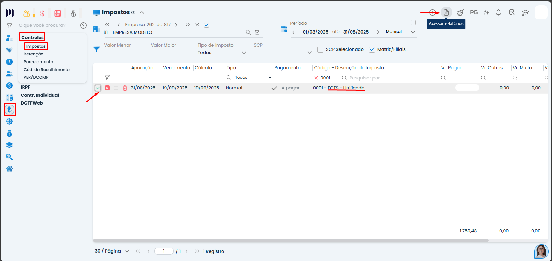Image resolution: width=552 pixels, height=261 pixels.
Task: Toggle the SCP Selecionado checkbox
Action: click(320, 49)
